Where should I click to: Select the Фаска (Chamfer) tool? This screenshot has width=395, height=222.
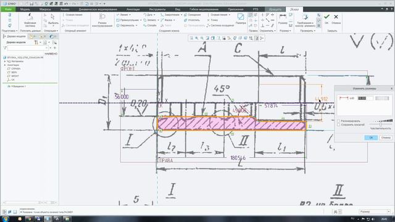(x=167, y=20)
